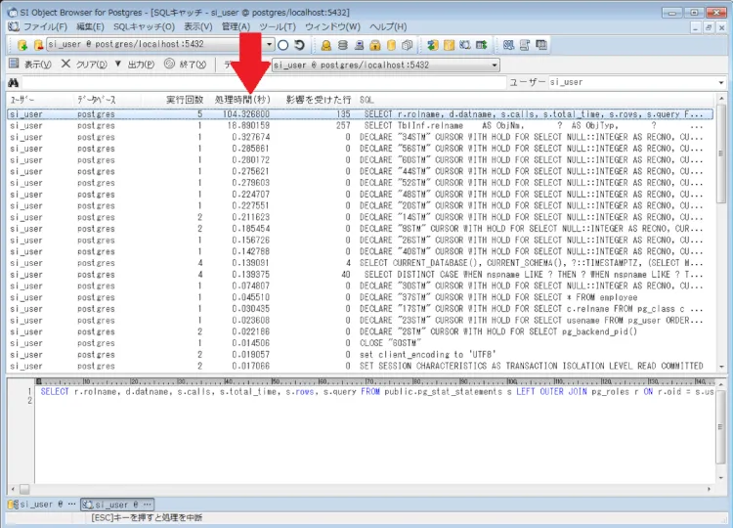Click the SQL editor vertical scrollbar
733x528 pixels.
(x=720, y=426)
